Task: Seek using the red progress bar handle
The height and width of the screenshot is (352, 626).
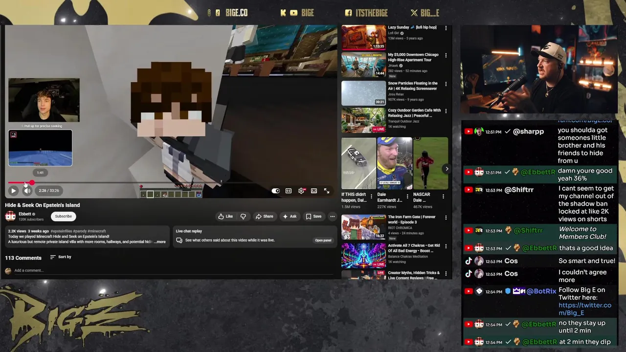Action: coord(32,182)
